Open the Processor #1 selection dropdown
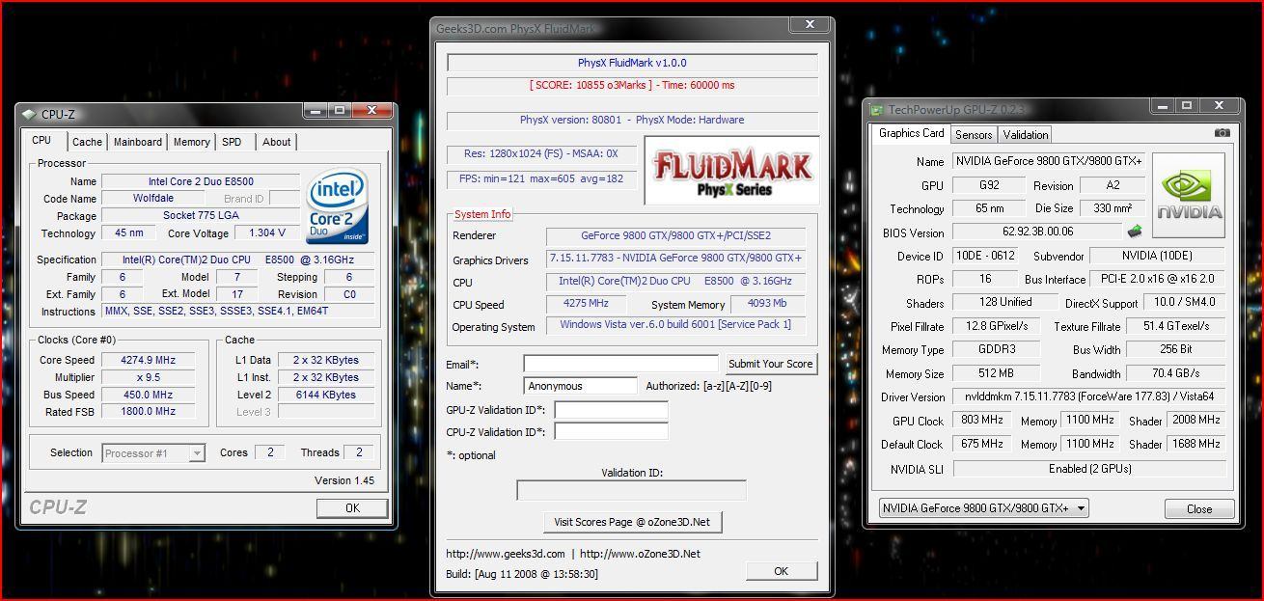This screenshot has height=601, width=1264. pyautogui.click(x=153, y=453)
